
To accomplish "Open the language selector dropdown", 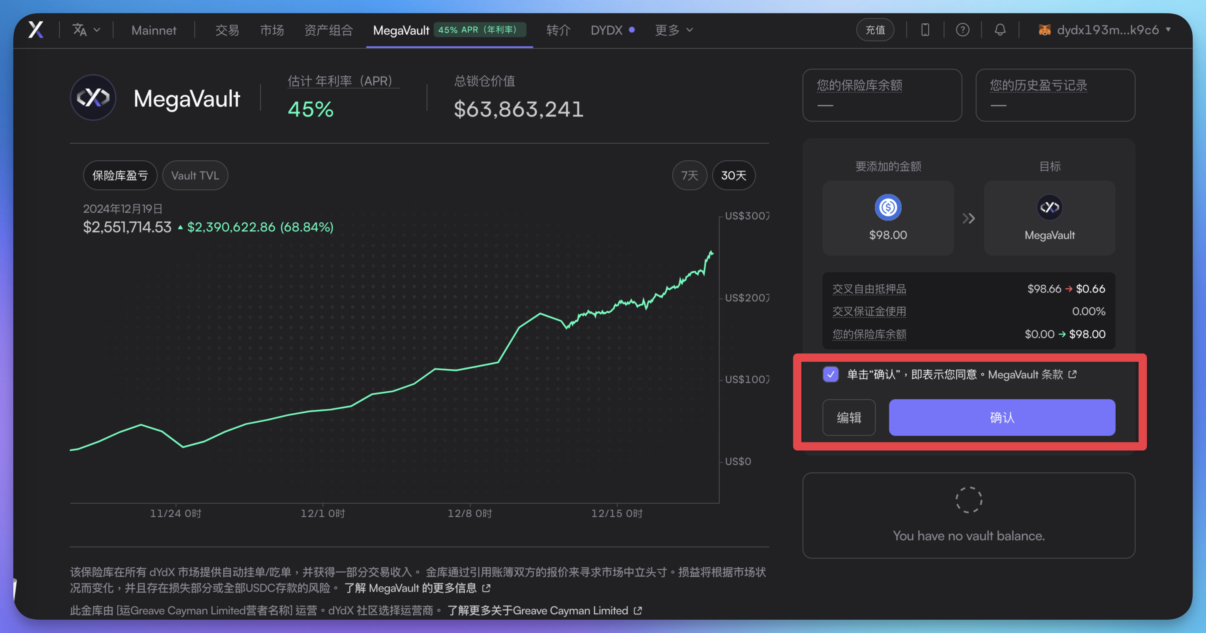I will (x=86, y=30).
